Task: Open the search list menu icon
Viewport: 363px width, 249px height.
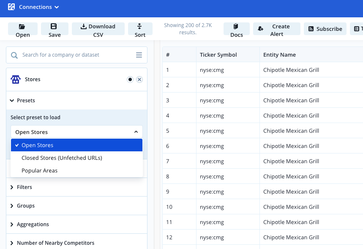Action: pyautogui.click(x=139, y=55)
